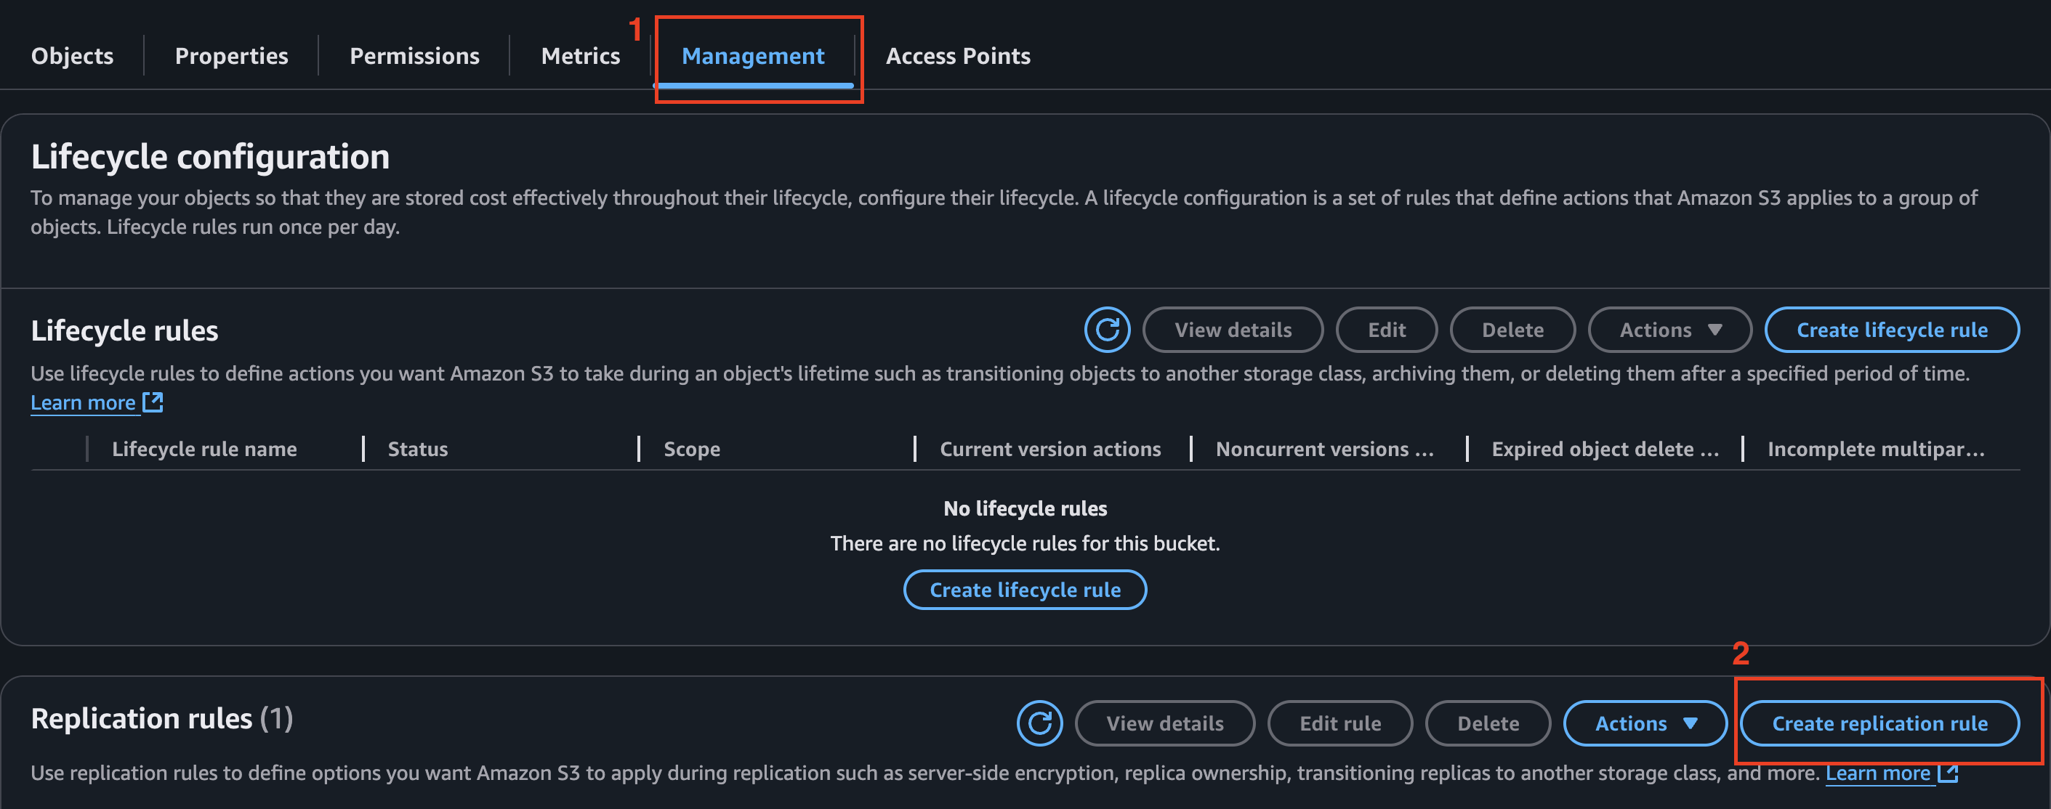Refresh the Lifecycle rules list

coord(1107,329)
